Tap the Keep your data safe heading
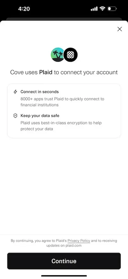The height and width of the screenshot is (279, 128). tap(40, 116)
